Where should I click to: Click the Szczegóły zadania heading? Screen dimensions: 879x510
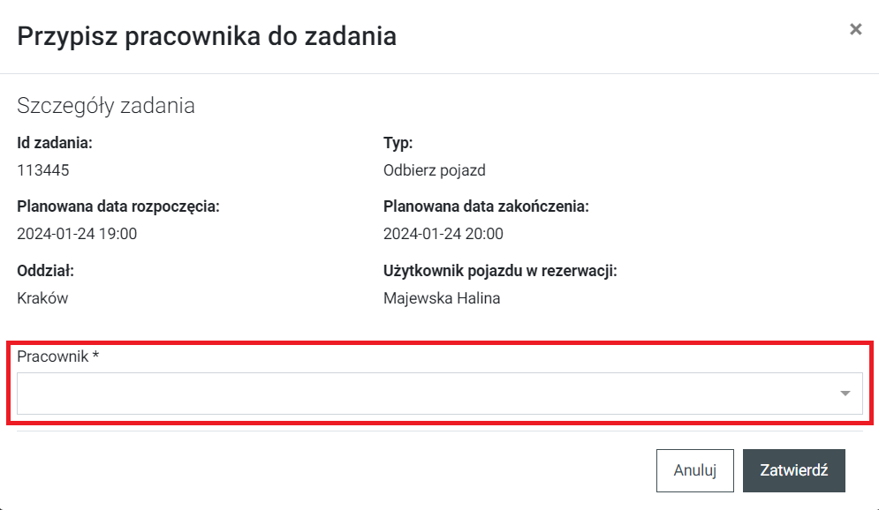click(x=106, y=106)
